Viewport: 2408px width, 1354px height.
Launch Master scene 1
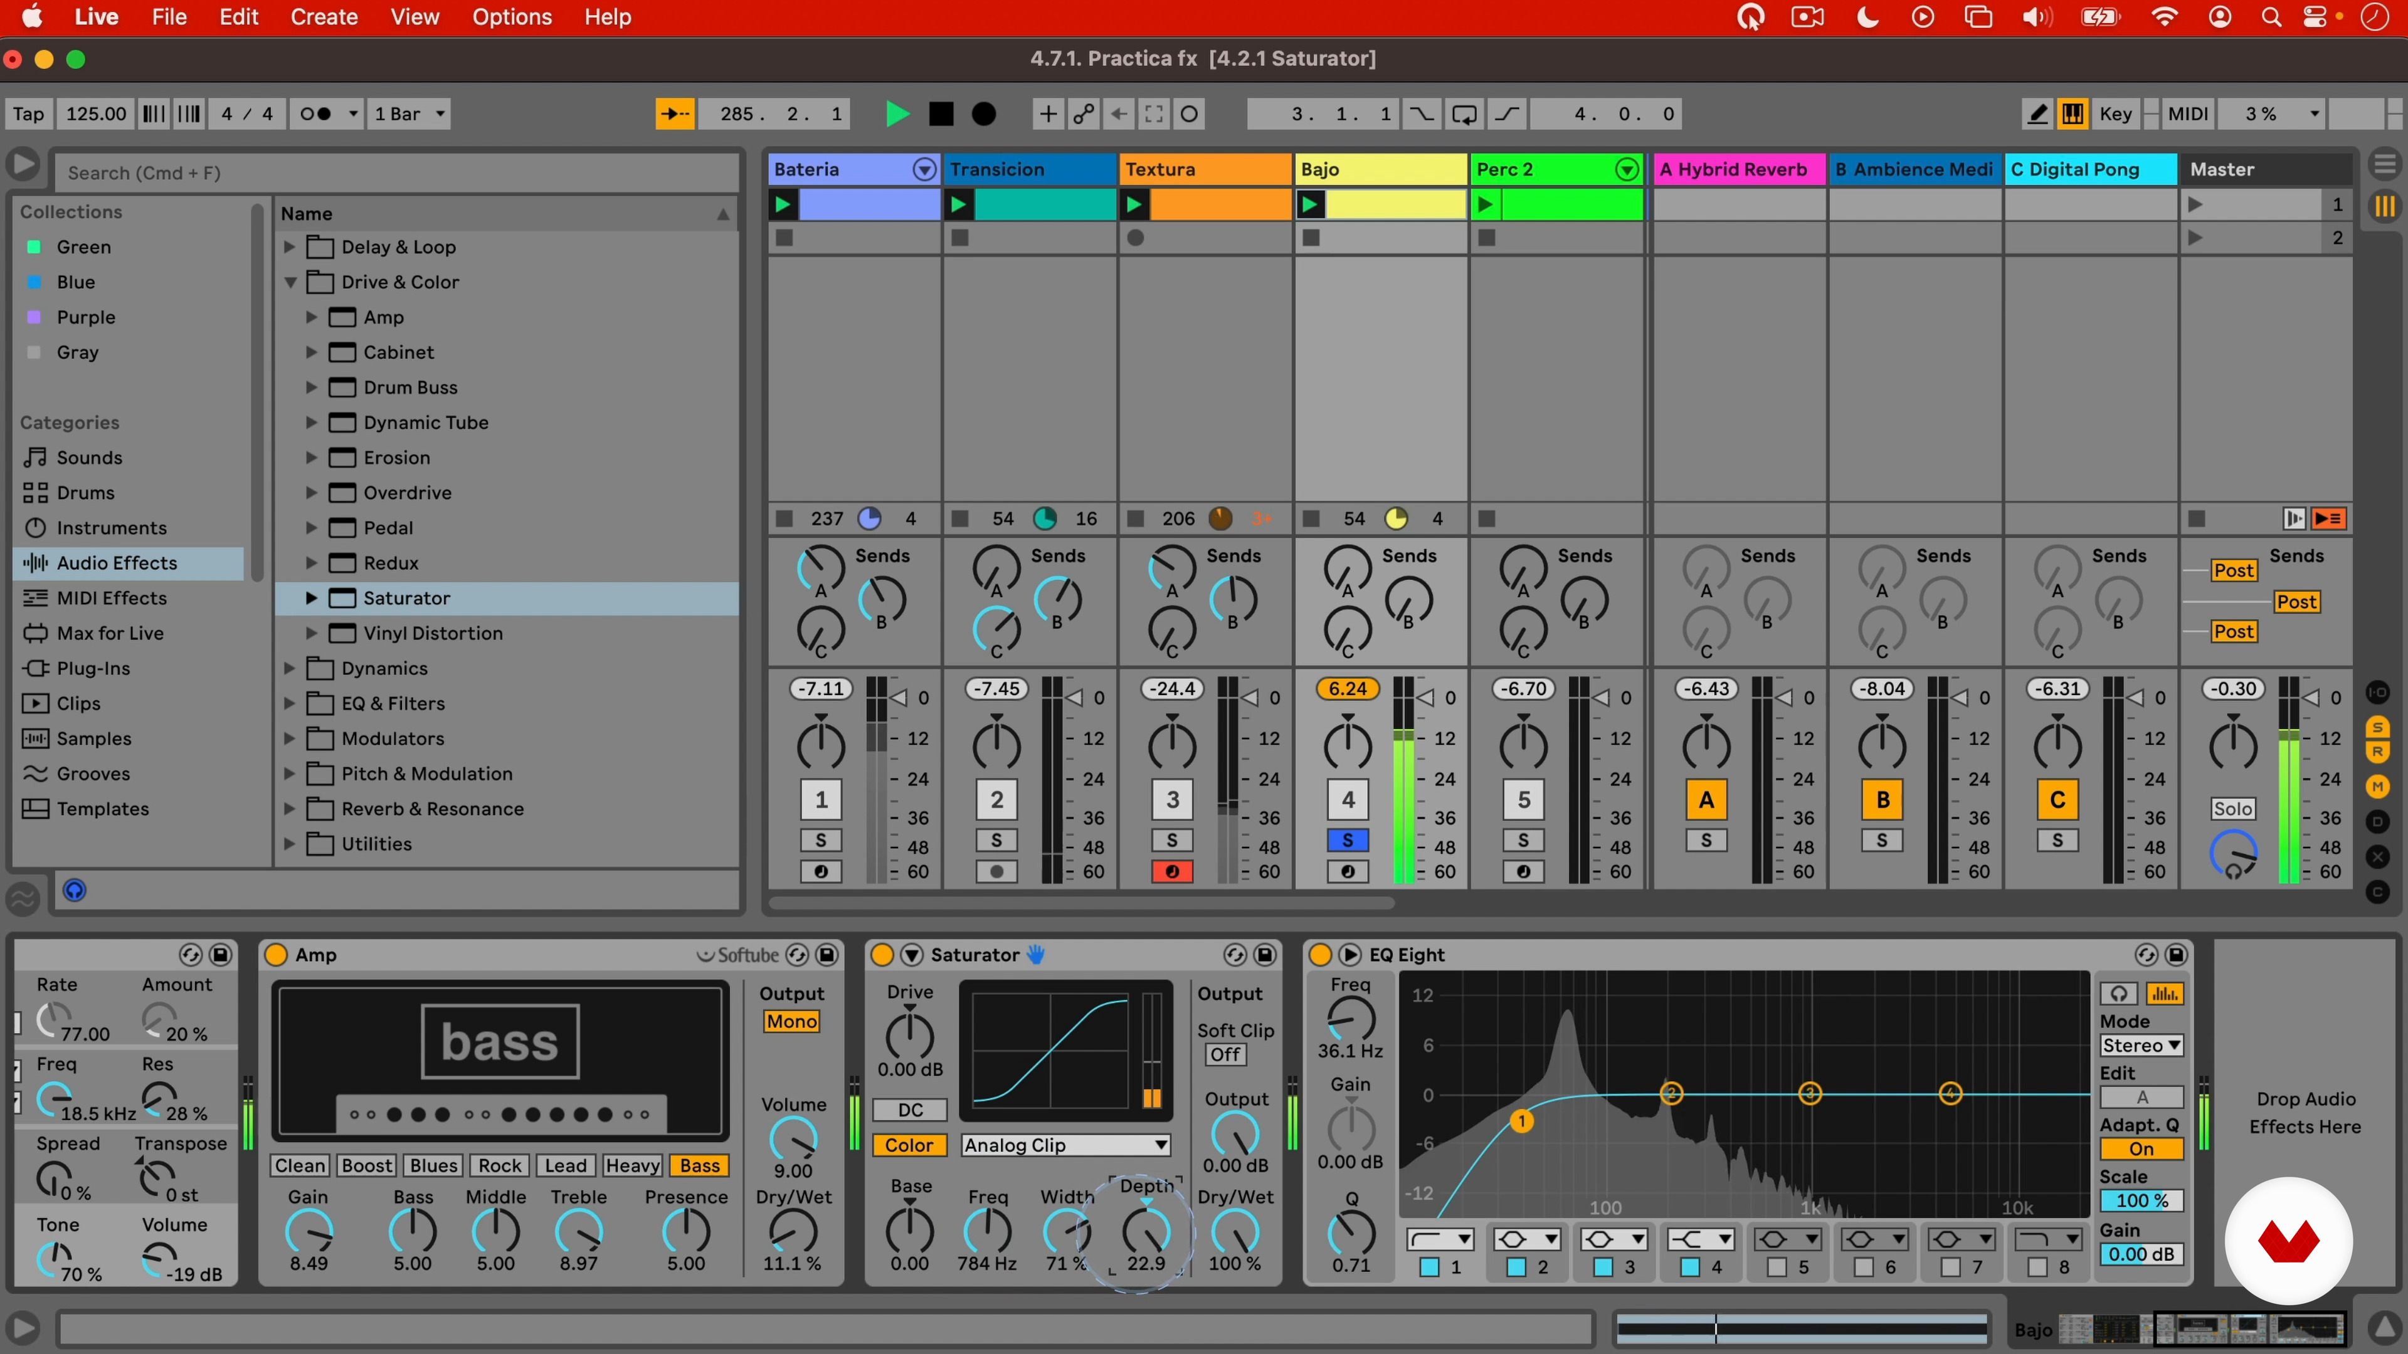point(2196,204)
